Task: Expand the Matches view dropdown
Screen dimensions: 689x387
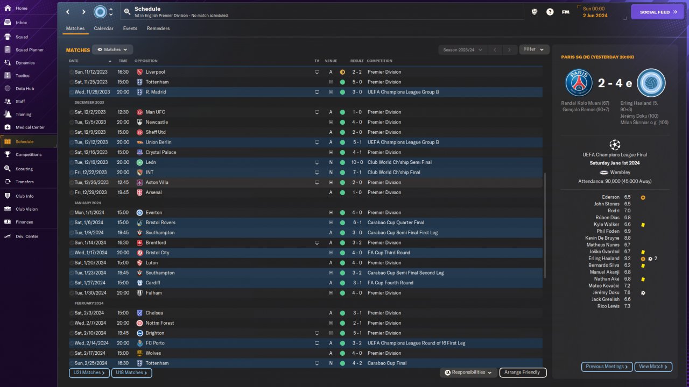Action: point(113,49)
